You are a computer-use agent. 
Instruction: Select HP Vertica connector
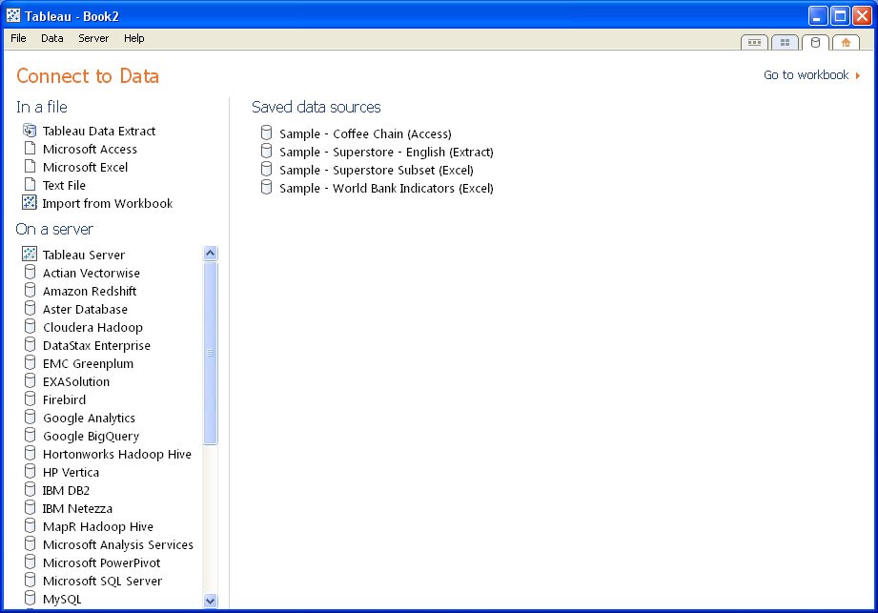coord(71,472)
